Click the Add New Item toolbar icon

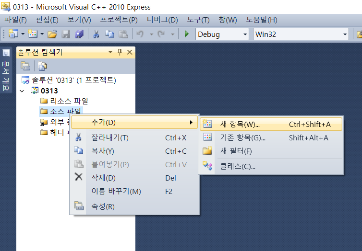[33, 34]
